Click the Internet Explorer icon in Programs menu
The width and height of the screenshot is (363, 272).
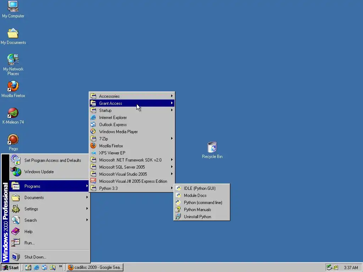click(x=93, y=118)
